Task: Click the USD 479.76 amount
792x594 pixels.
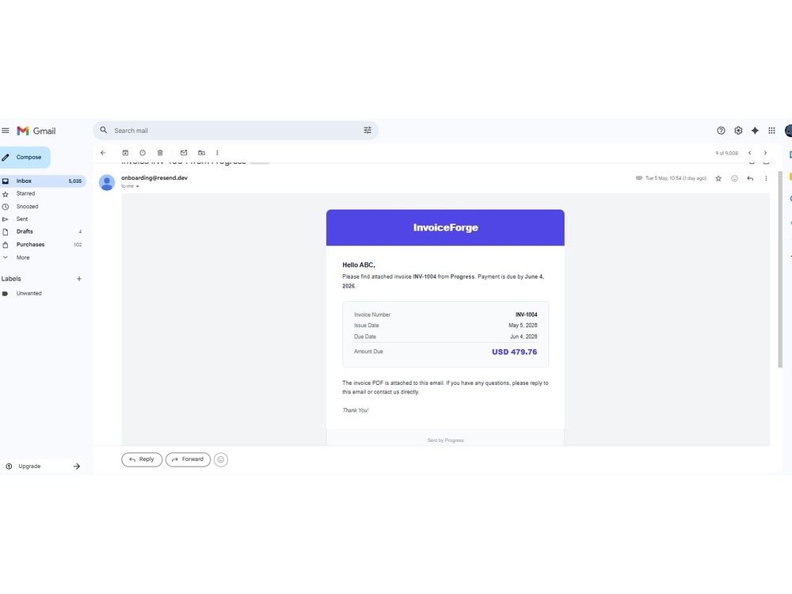Action: pyautogui.click(x=514, y=352)
